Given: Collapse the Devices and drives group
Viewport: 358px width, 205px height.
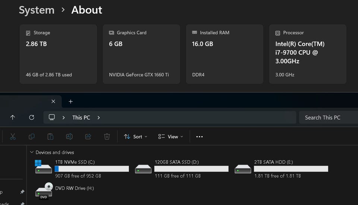Looking at the screenshot, I should (32, 152).
